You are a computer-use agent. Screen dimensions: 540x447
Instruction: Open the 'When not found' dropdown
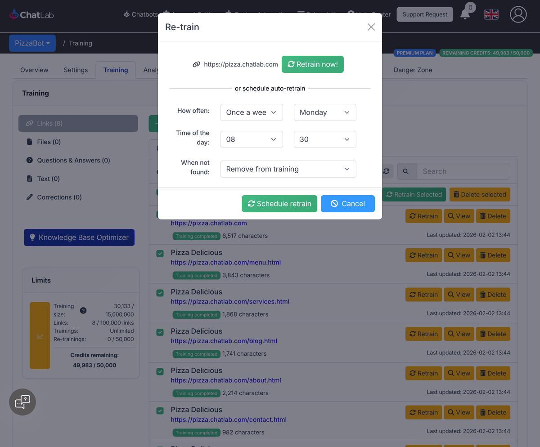click(x=288, y=169)
